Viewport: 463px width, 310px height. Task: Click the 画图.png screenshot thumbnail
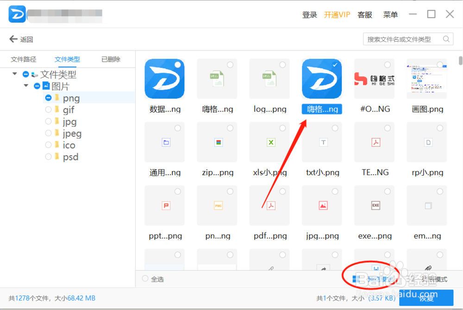click(427, 79)
